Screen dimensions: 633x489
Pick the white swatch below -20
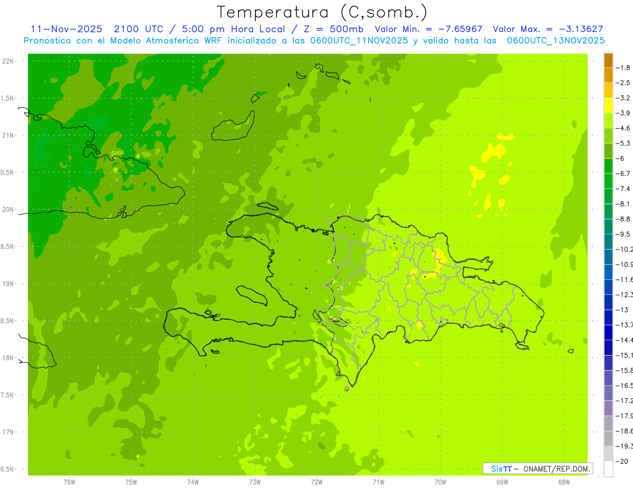pos(608,469)
